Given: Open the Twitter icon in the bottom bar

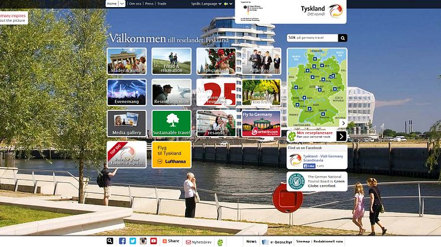Looking at the screenshot, I should [133, 241].
